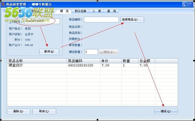Select the 硬盒白沙 row in the table
Viewport: 195px width, 121px height.
tap(92, 65)
